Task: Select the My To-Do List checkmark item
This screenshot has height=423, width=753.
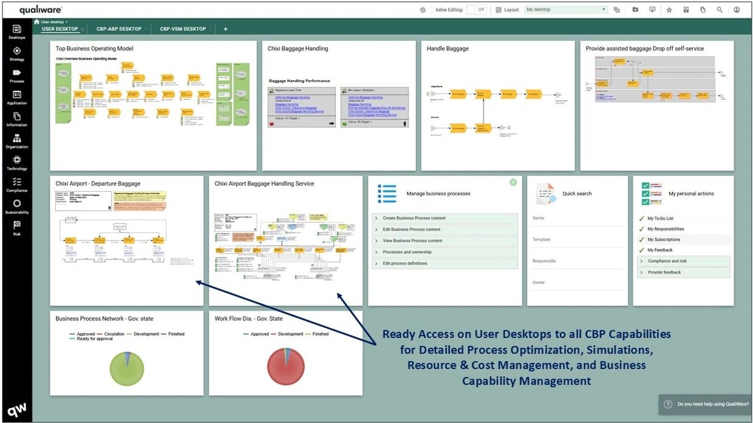Action: [x=660, y=218]
